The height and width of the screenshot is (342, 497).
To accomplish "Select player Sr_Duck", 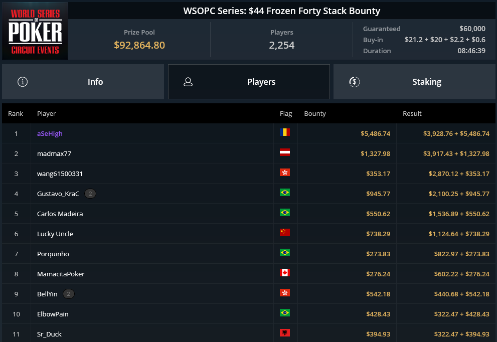I will (x=49, y=334).
